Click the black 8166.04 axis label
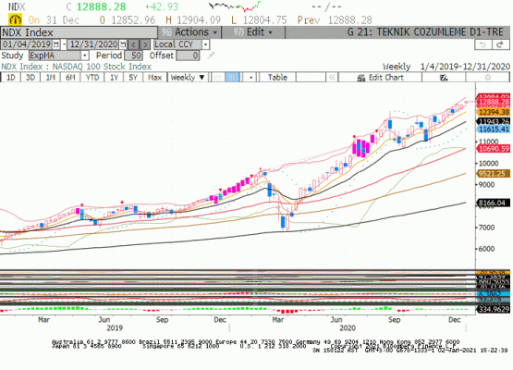The width and height of the screenshot is (513, 370). [x=494, y=203]
